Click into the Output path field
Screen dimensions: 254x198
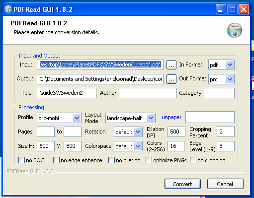pyautogui.click(x=100, y=79)
